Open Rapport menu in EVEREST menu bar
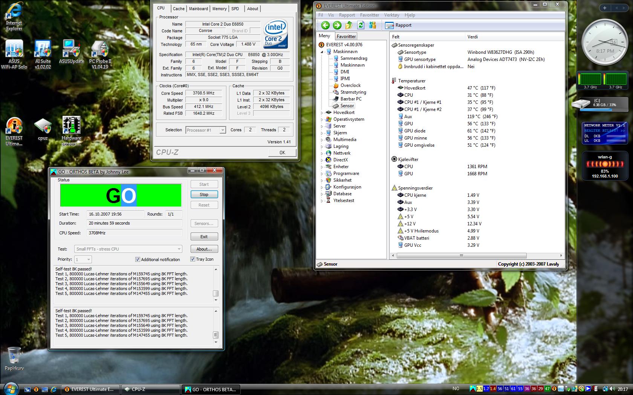The image size is (633, 395). coord(347,15)
